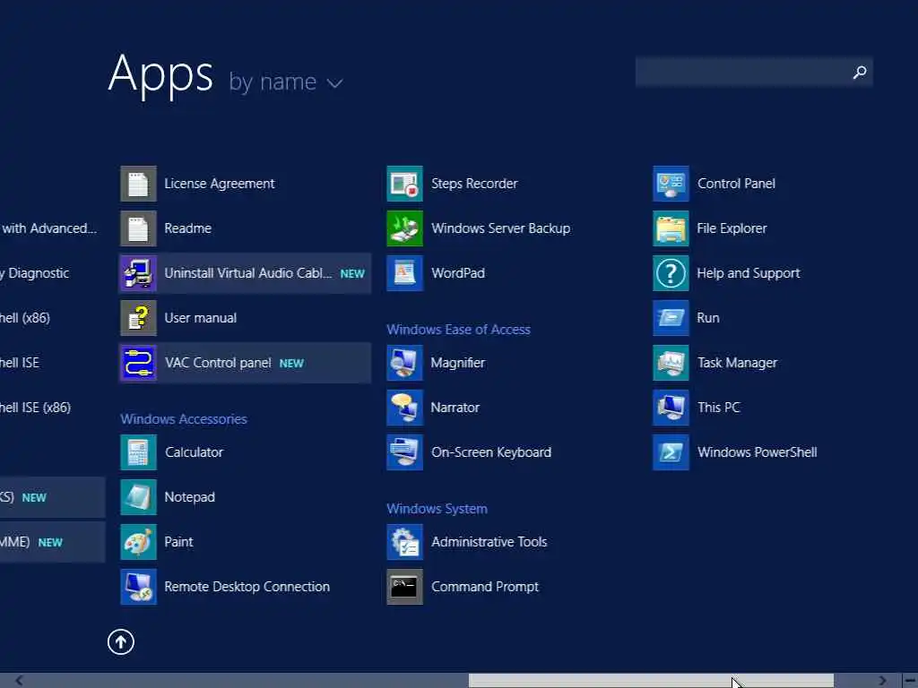The width and height of the screenshot is (918, 688).
Task: Open the File Explorer folder icon
Action: pyautogui.click(x=671, y=228)
